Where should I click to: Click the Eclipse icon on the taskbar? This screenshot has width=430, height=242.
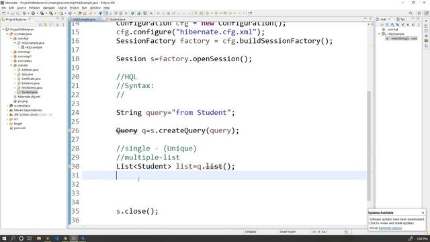click(74, 239)
